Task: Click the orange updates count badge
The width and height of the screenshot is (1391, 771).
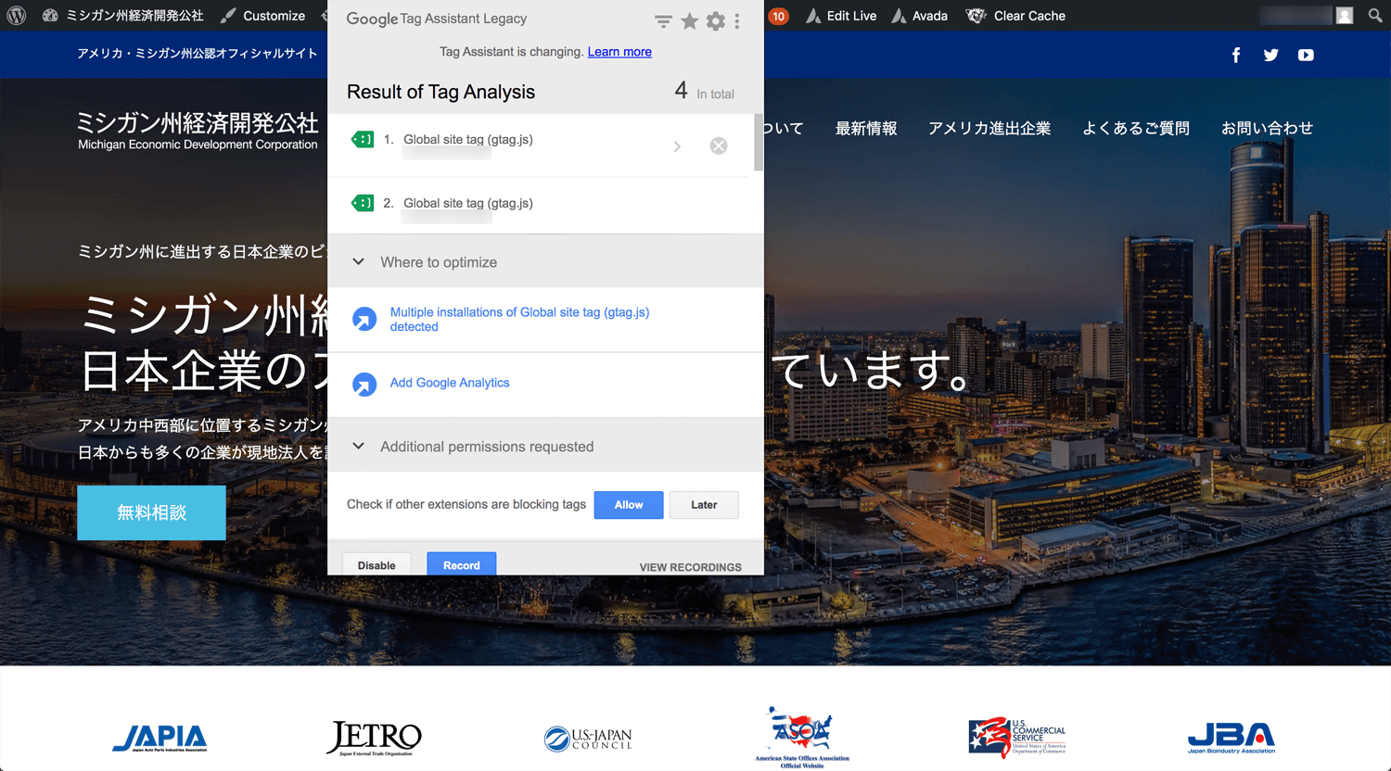Action: [x=778, y=16]
